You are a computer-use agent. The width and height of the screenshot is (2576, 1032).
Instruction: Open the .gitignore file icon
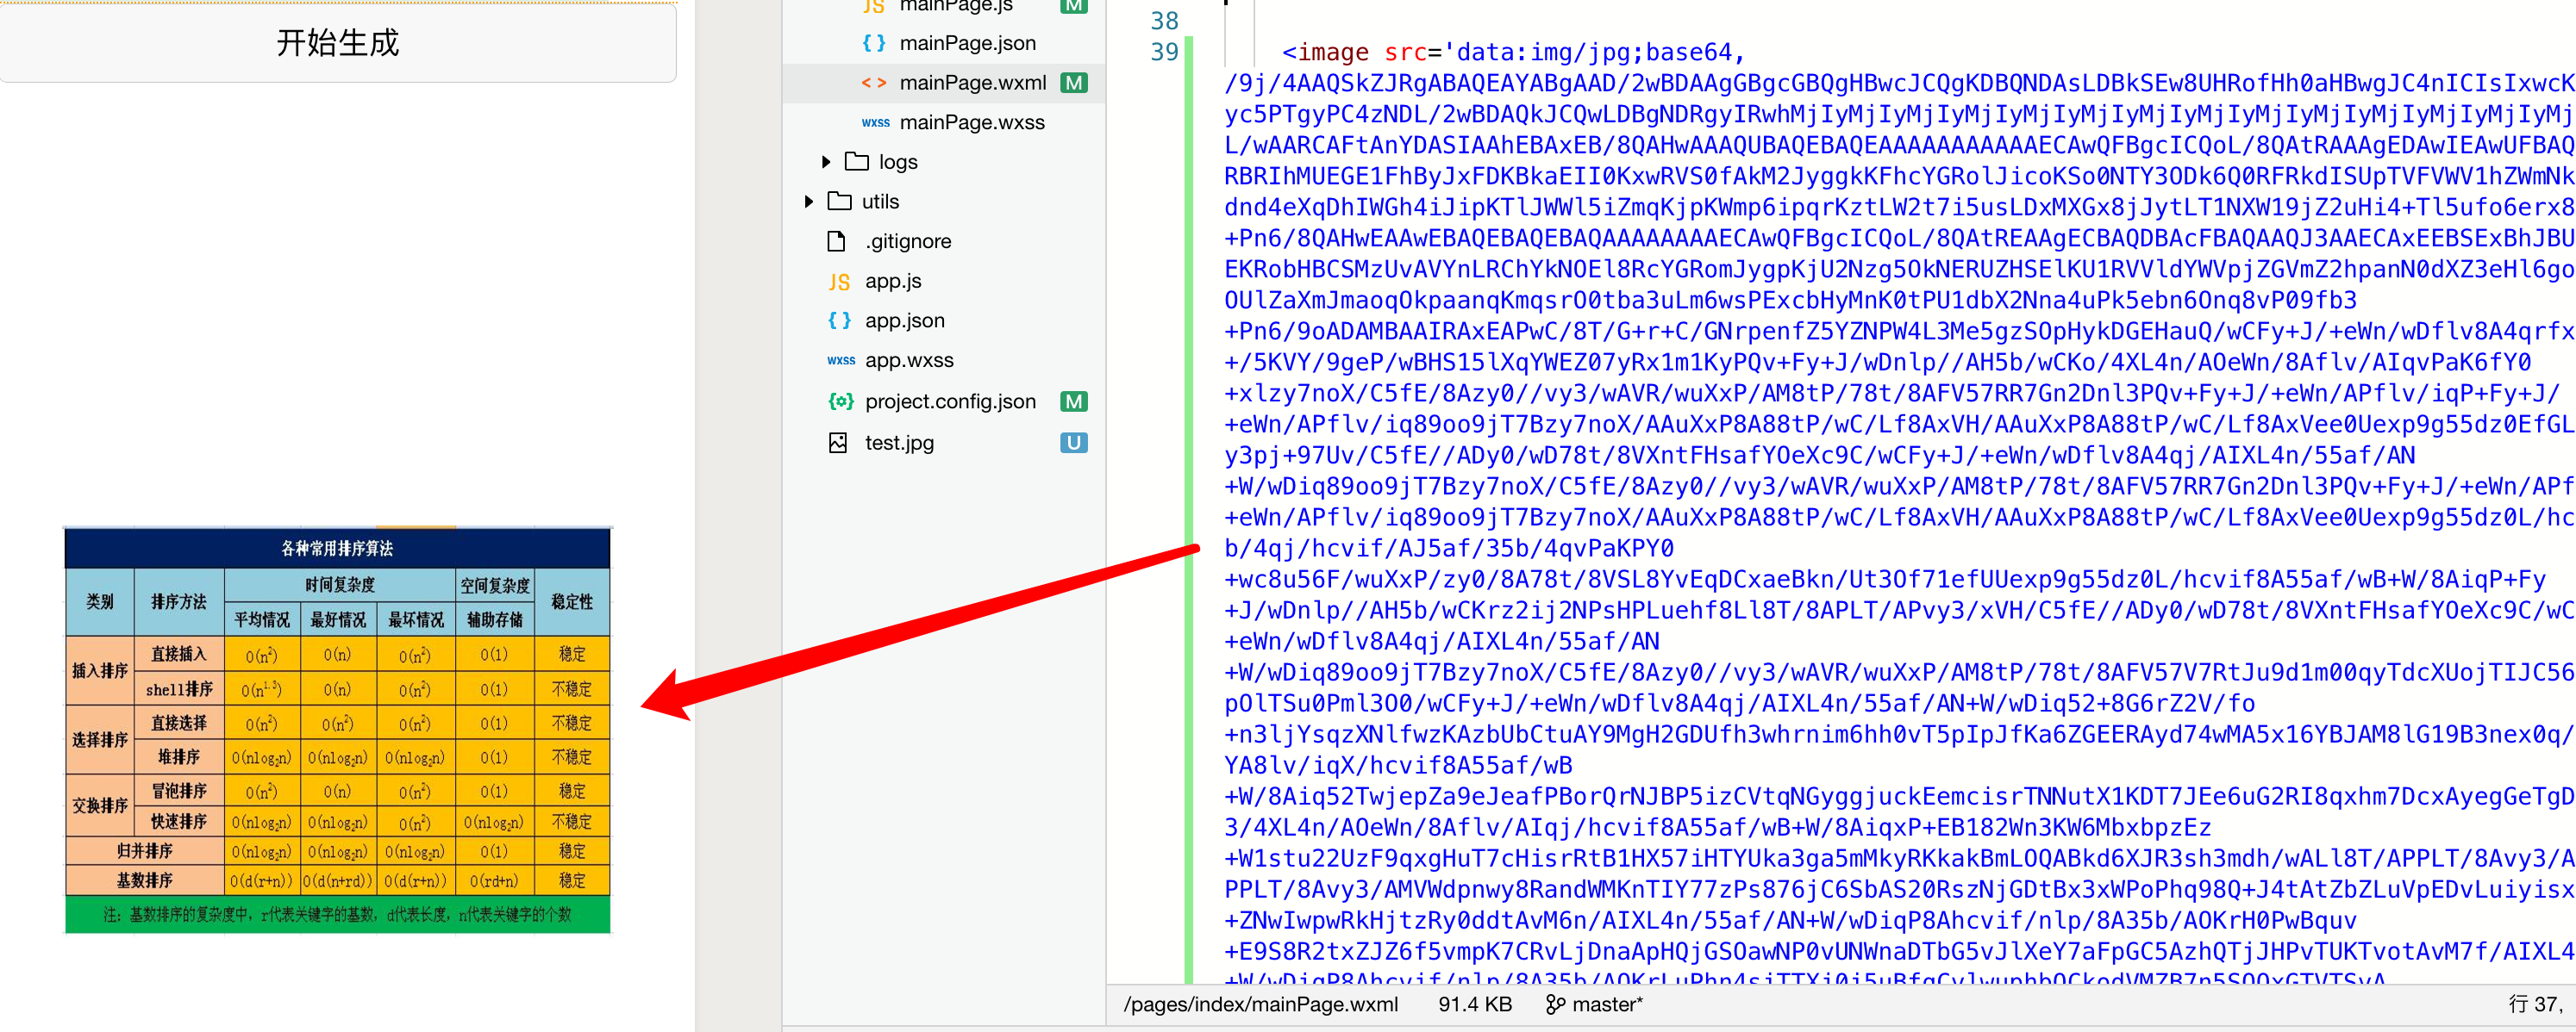coord(837,242)
